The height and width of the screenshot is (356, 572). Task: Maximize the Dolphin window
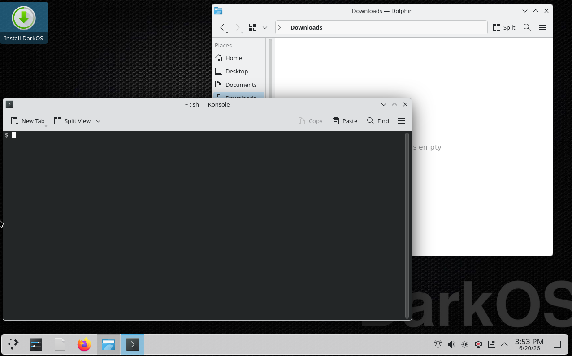click(536, 11)
